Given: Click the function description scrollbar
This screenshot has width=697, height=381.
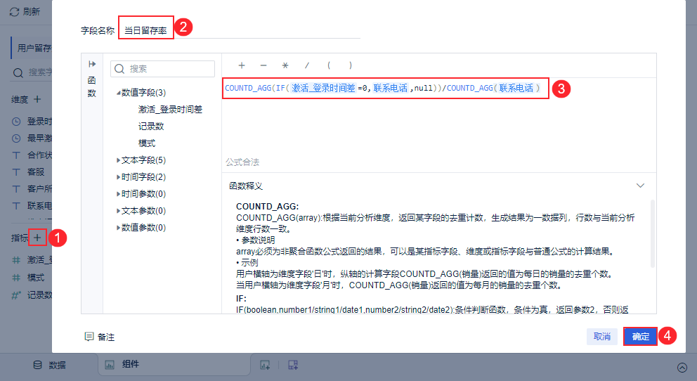Looking at the screenshot, I should (x=653, y=234).
